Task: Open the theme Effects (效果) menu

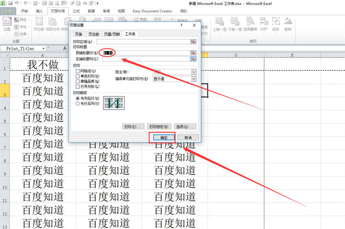Action: (22, 34)
